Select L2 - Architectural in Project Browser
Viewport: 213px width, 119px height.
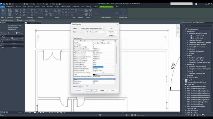point(198,38)
